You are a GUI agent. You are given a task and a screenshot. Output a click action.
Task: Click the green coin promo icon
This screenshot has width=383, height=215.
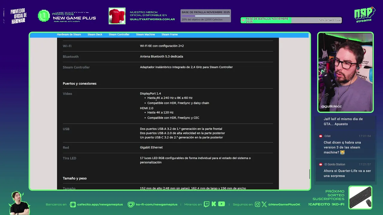click(x=44, y=16)
